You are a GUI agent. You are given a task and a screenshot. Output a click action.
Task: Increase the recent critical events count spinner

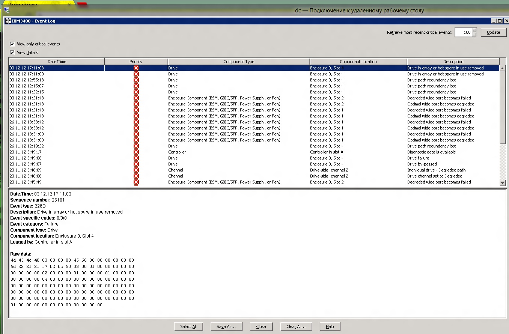[474, 30]
